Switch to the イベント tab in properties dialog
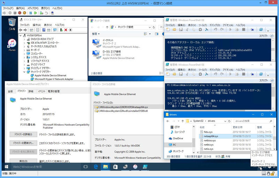 (42, 91)
